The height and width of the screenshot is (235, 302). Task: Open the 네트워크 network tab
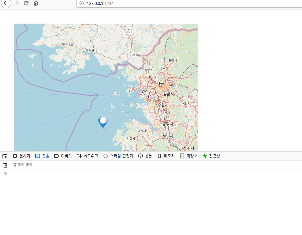[88, 156]
